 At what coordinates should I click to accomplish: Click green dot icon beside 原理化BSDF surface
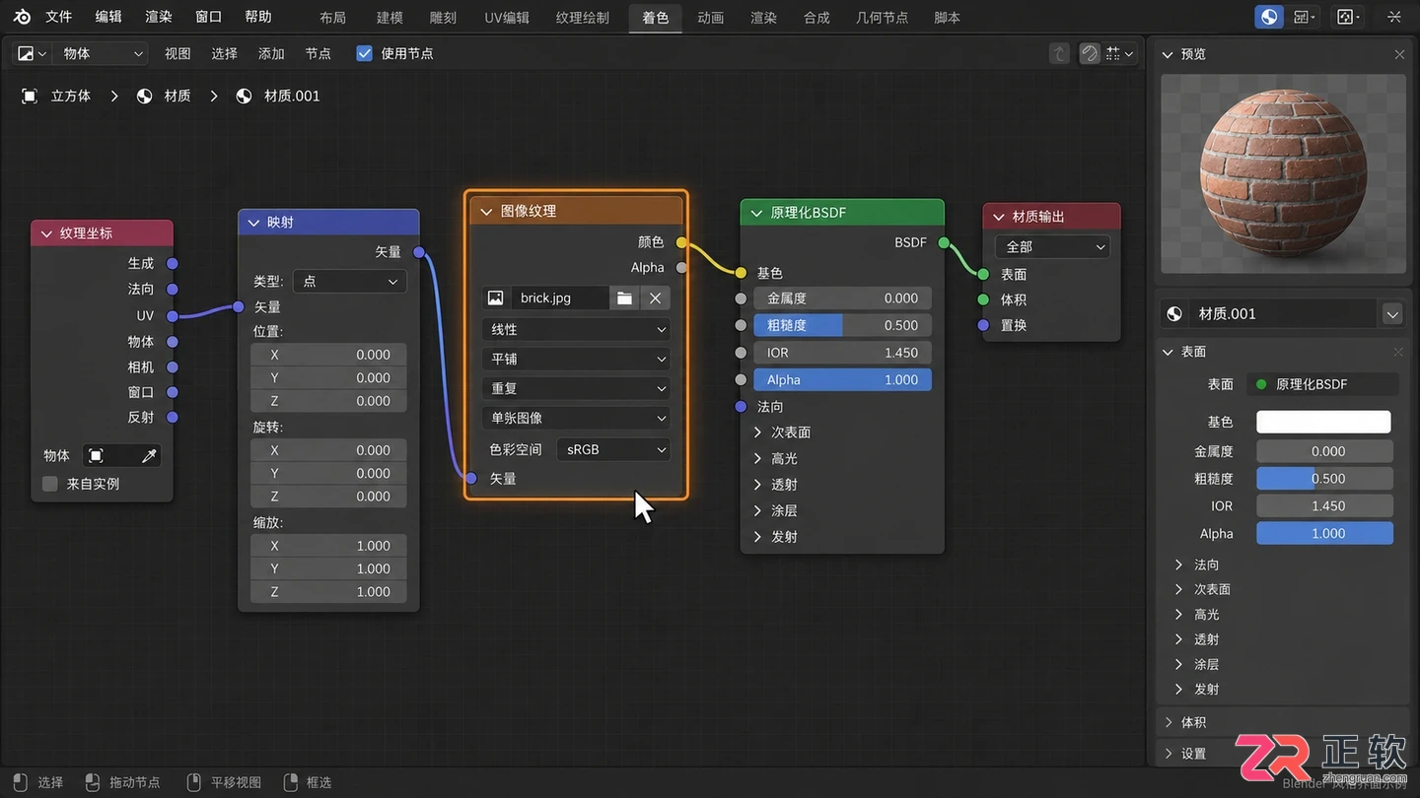click(1261, 384)
